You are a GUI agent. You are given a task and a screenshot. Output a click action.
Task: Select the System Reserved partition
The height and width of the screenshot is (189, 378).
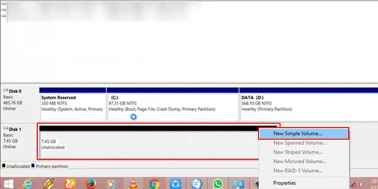pos(73,104)
